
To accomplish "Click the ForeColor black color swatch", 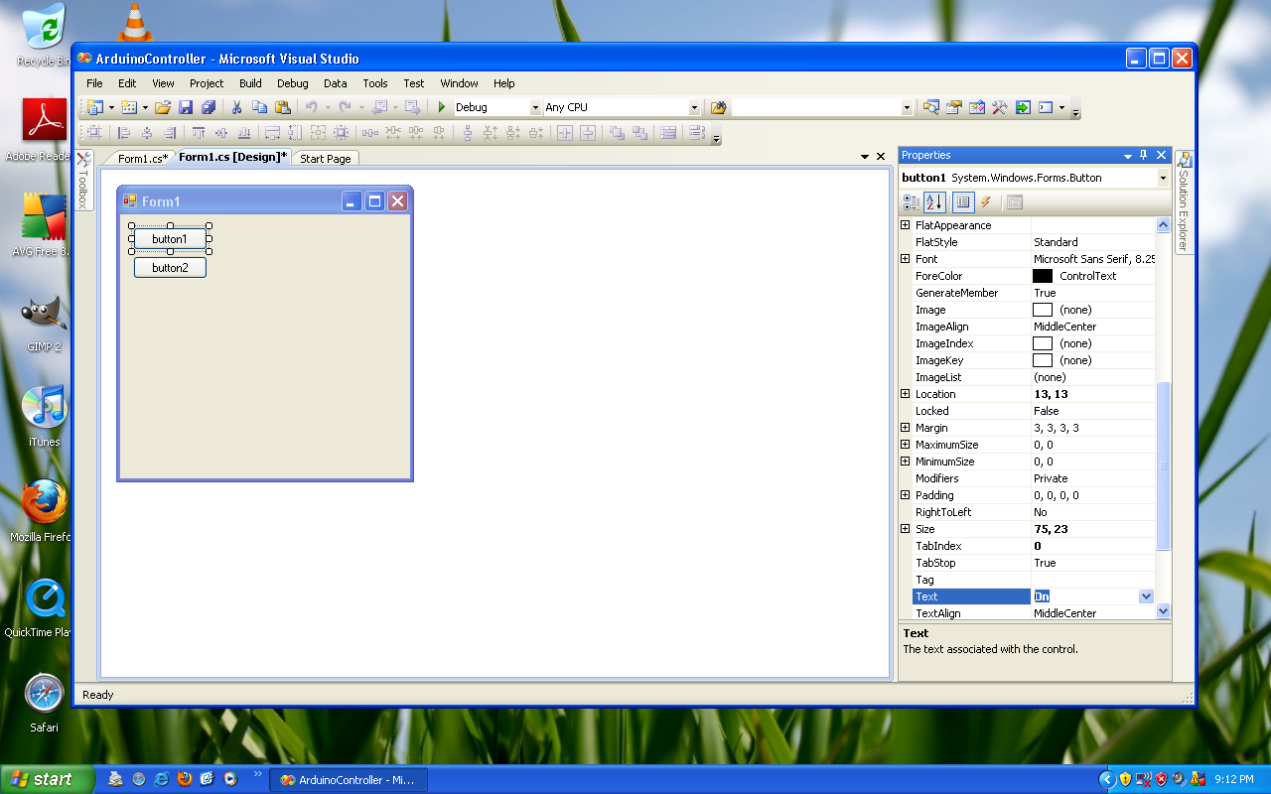I will pyautogui.click(x=1043, y=276).
